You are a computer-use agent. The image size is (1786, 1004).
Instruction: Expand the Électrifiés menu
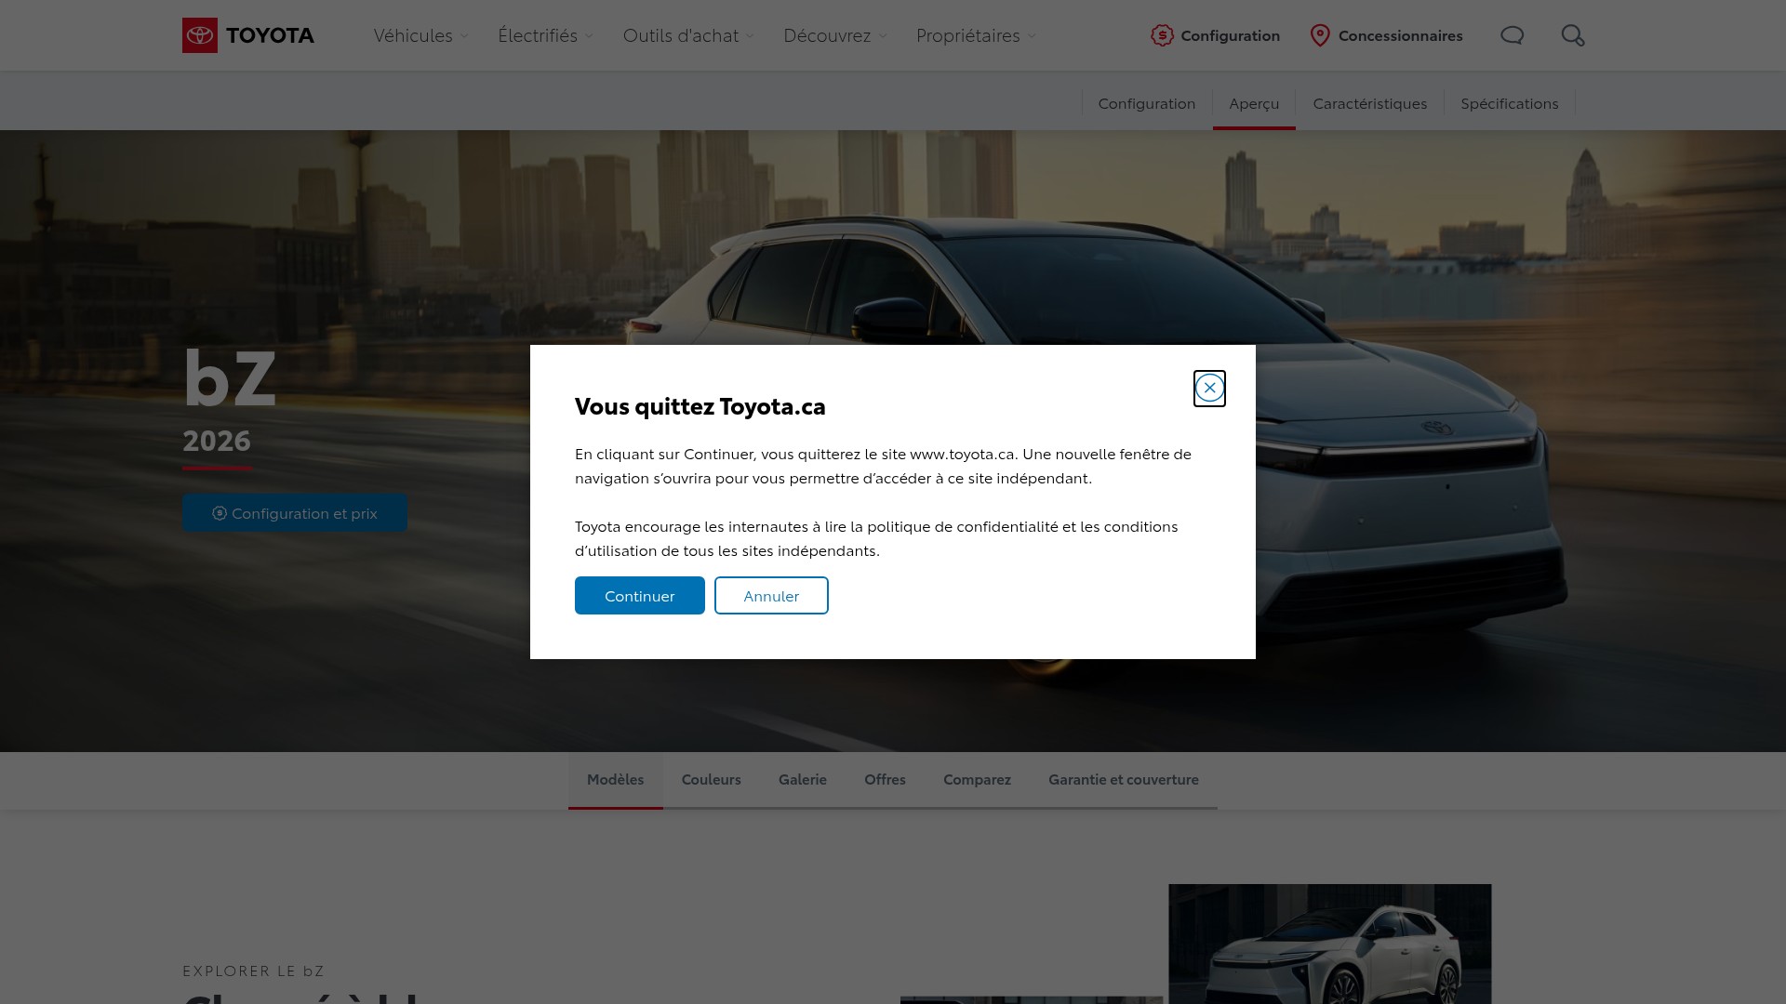point(546,35)
